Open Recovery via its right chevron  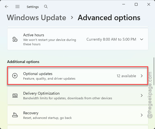point(142,115)
